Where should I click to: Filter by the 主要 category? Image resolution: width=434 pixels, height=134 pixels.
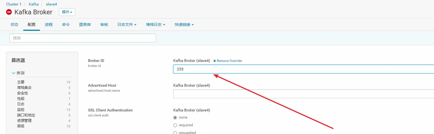pyautogui.click(x=21, y=82)
